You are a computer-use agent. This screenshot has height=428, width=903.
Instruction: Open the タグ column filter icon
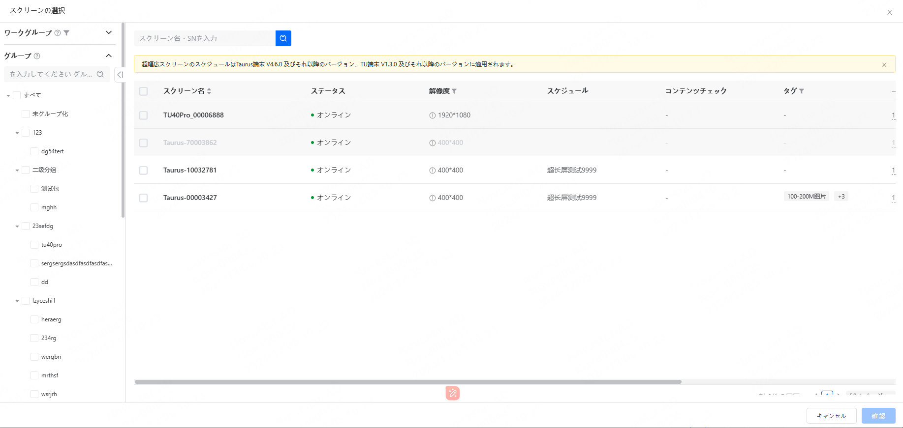click(x=802, y=91)
